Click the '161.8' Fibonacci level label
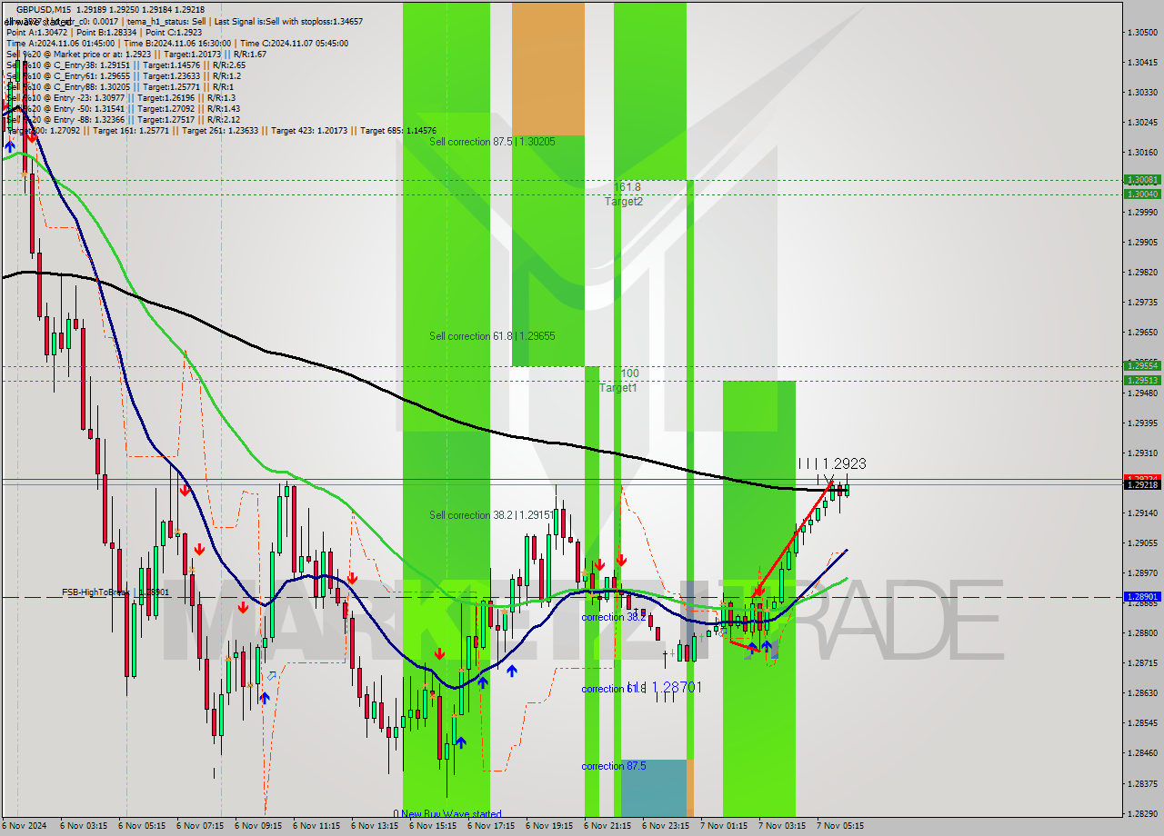 (627, 187)
